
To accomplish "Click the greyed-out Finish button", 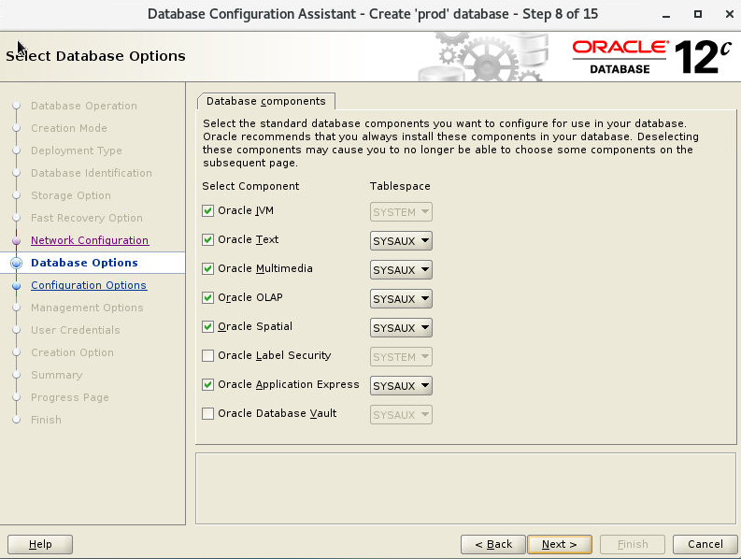I will (633, 544).
